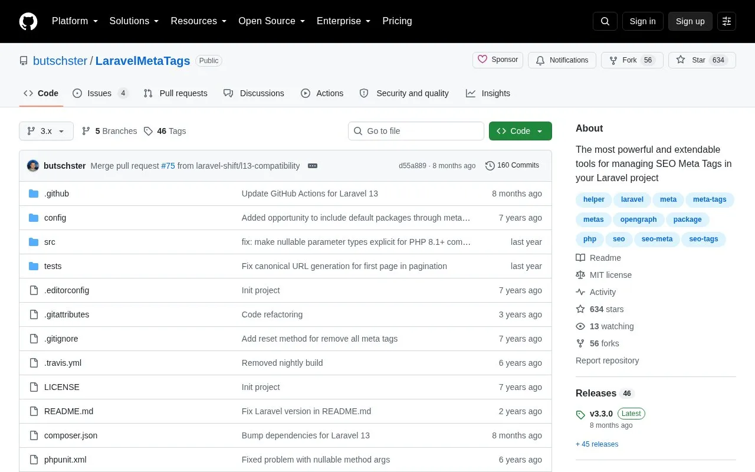755x472 pixels.
Task: Select the seo-meta topic tag
Action: (657, 239)
